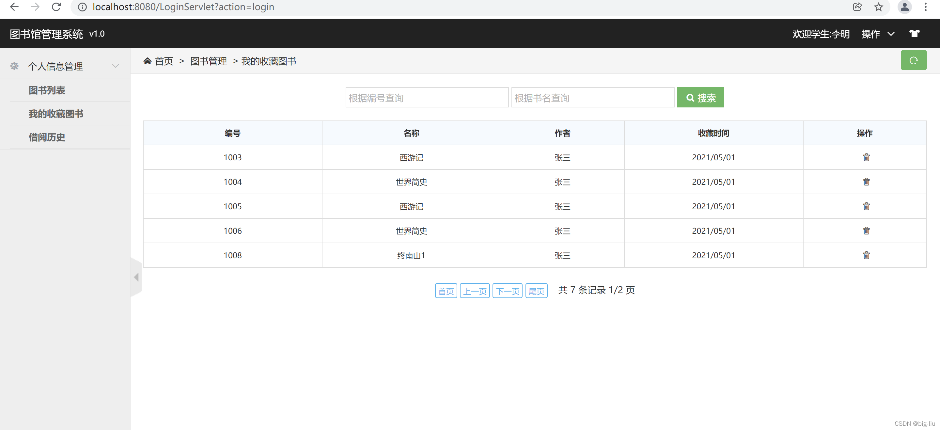Viewport: 940px width, 430px height.
Task: Collapse sidebar using left arrow handle
Action: (136, 278)
